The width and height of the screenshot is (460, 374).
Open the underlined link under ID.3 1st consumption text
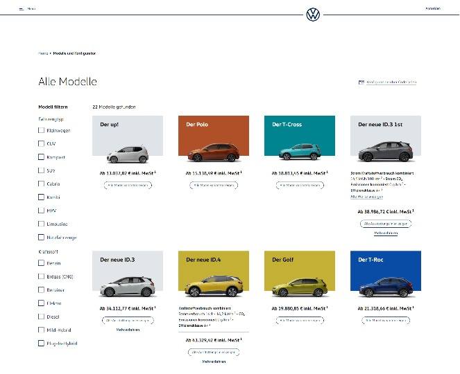click(x=367, y=197)
